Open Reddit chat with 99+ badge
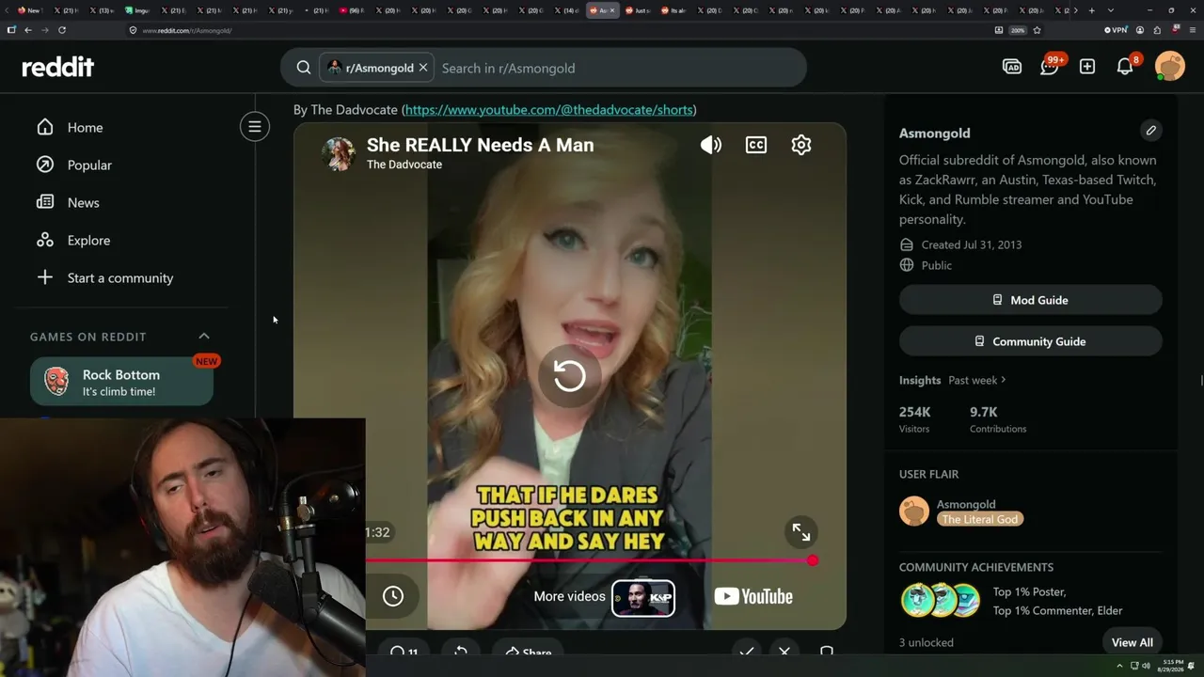Image resolution: width=1204 pixels, height=677 pixels. coord(1051,66)
